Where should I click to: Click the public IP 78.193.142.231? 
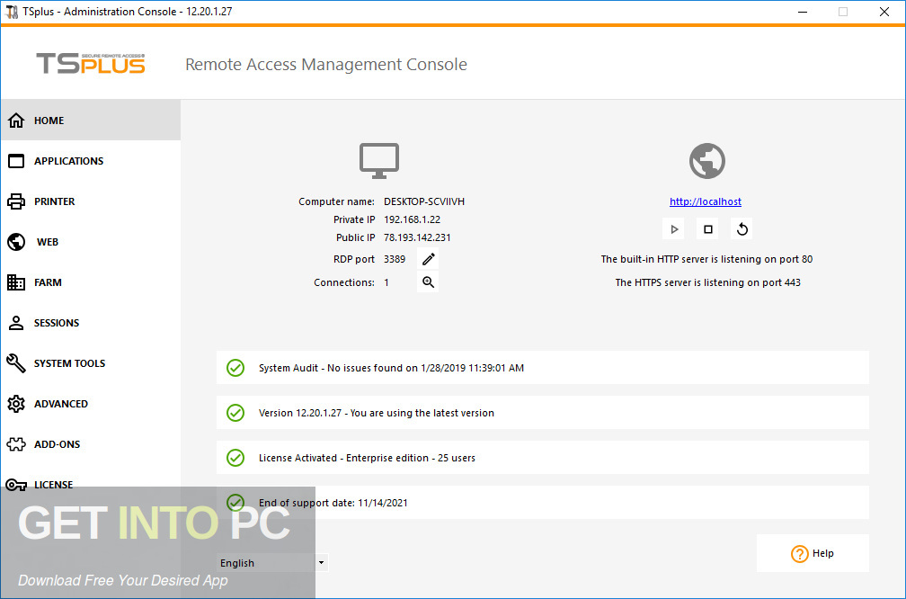coord(417,237)
